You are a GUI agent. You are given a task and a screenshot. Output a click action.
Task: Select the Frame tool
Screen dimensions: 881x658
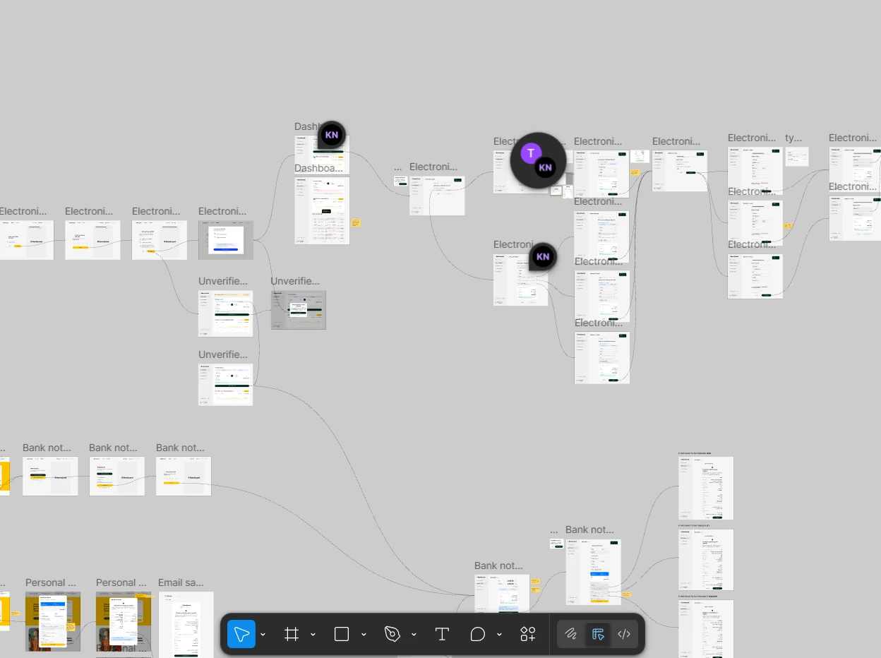pyautogui.click(x=292, y=634)
